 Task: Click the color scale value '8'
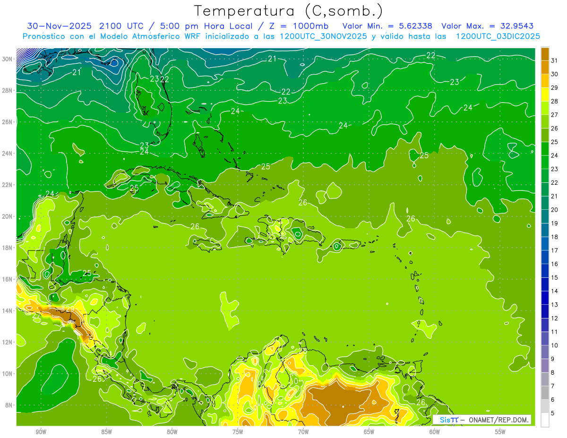tap(553, 373)
